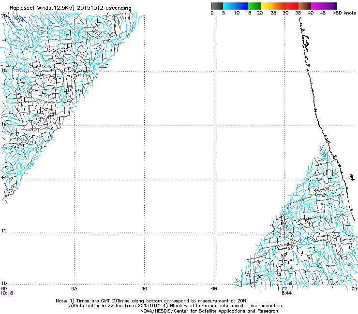The width and height of the screenshot is (358, 314).
Task: Click the gray 0–5 knots legend segment
Action: [x=217, y=6]
